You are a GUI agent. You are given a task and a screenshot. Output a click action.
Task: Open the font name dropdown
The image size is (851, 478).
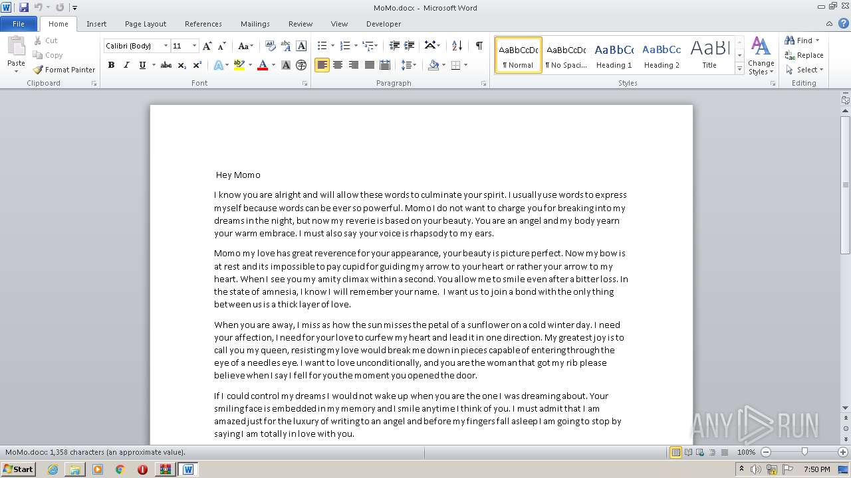[x=166, y=46]
